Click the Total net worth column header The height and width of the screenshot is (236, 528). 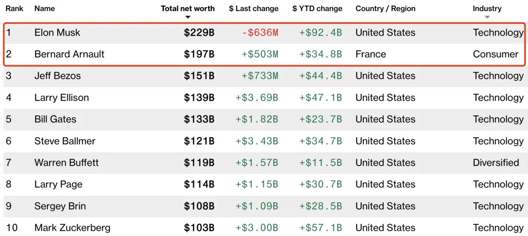[x=188, y=8]
